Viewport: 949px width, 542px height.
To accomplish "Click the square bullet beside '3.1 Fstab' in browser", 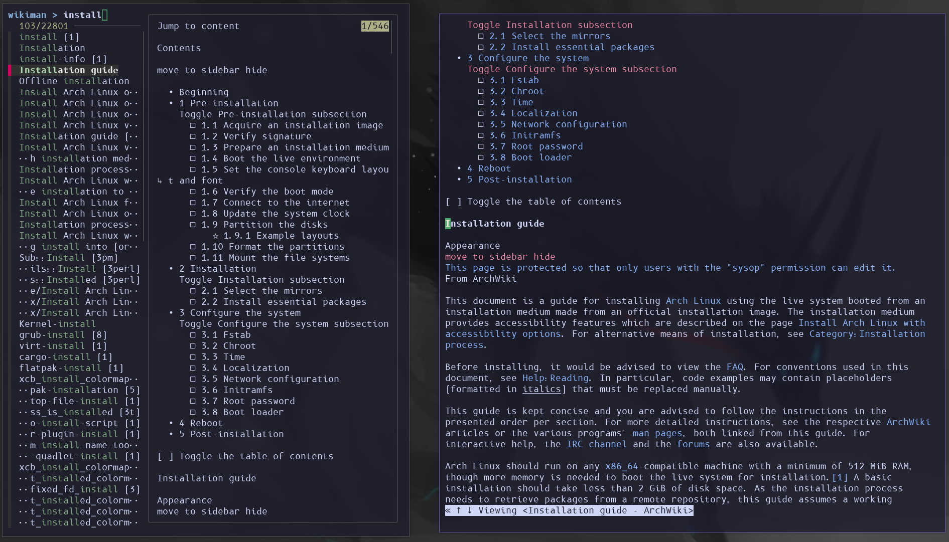I will [x=481, y=80].
